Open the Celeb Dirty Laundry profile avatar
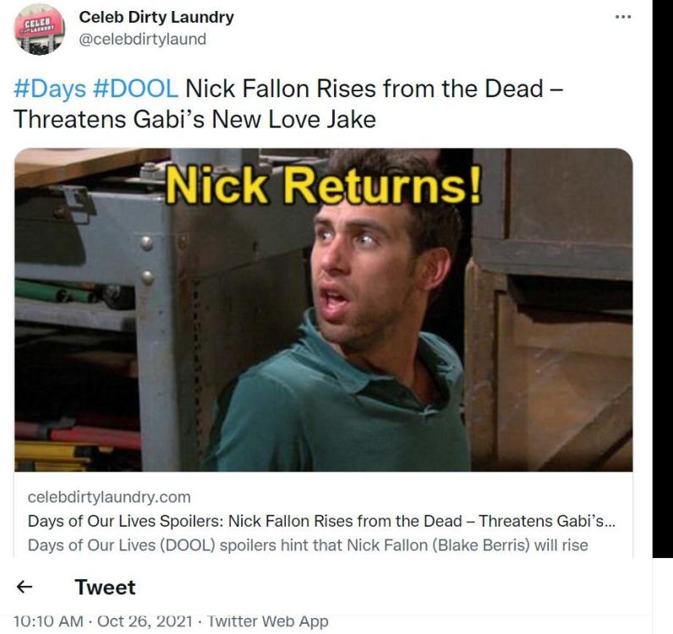The image size is (673, 634). coord(40,30)
